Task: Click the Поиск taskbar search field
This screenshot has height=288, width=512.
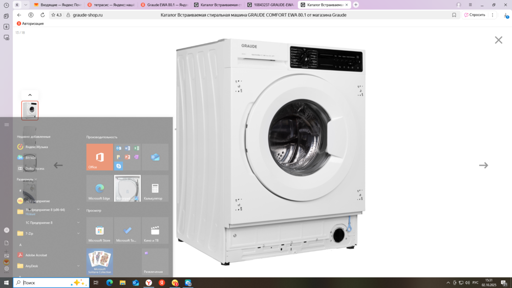Action: point(46,282)
